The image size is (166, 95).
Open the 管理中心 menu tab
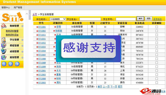coord(6,8)
